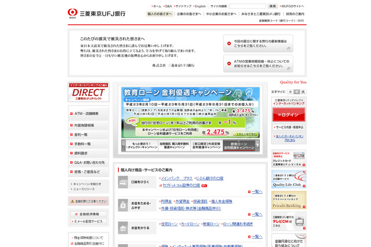Open 手数料一覧 in the left menu
371x247 pixels.
point(89,144)
